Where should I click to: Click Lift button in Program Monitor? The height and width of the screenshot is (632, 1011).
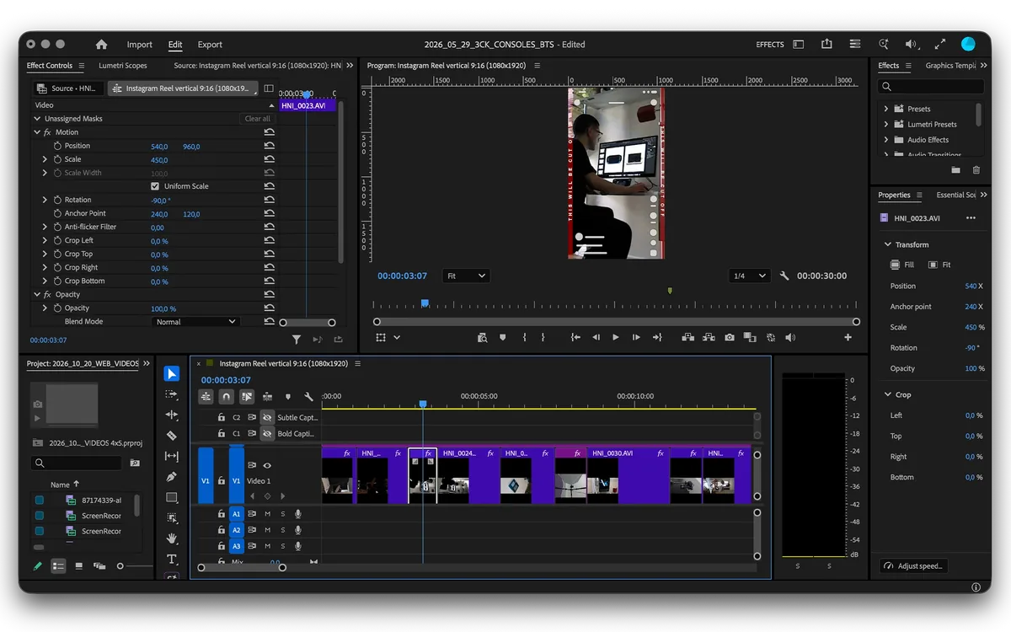tap(688, 337)
